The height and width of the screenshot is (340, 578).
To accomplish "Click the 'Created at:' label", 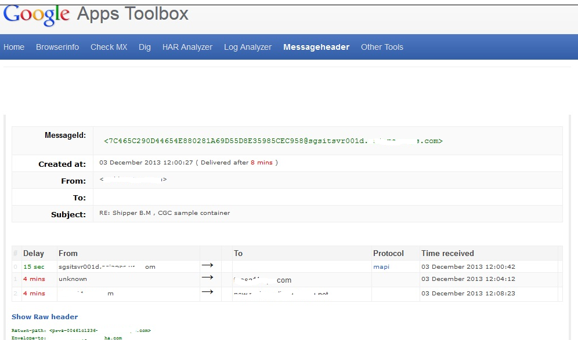I will point(62,164).
